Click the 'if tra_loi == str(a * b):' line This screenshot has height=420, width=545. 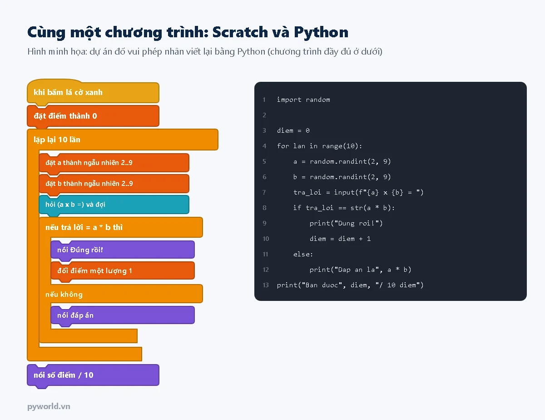coord(344,208)
